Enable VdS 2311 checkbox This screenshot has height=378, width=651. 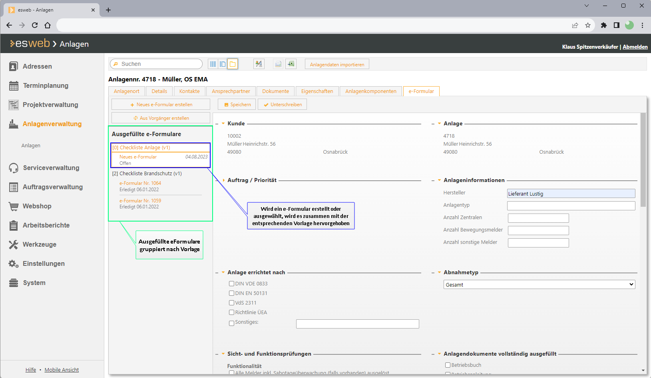pos(231,303)
